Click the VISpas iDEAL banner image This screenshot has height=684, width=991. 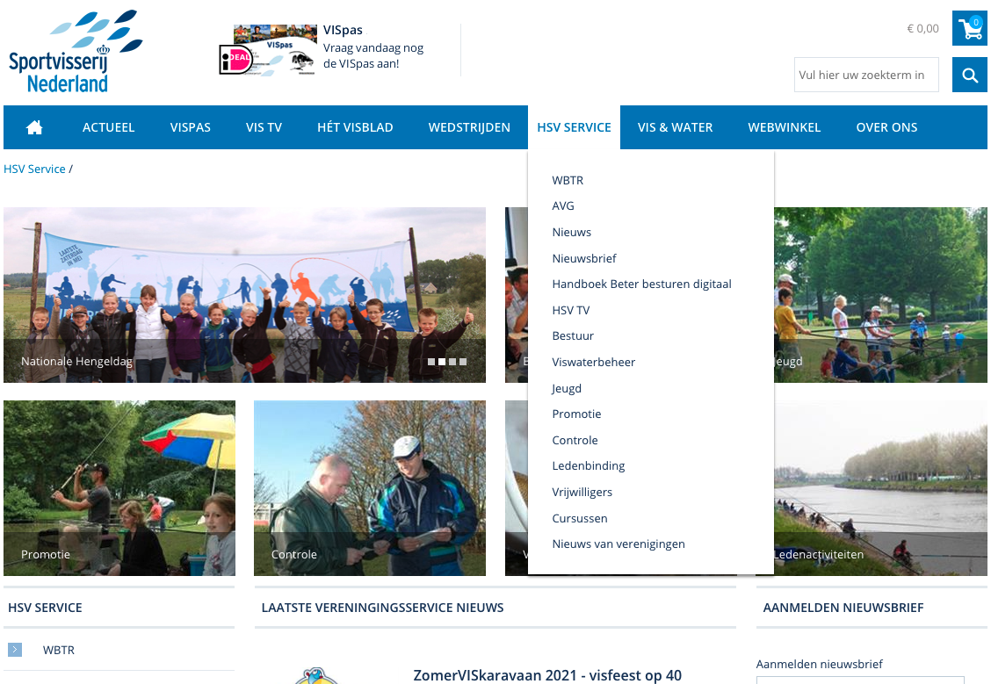[x=268, y=51]
